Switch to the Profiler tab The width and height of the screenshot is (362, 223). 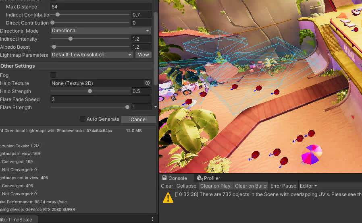point(208,178)
